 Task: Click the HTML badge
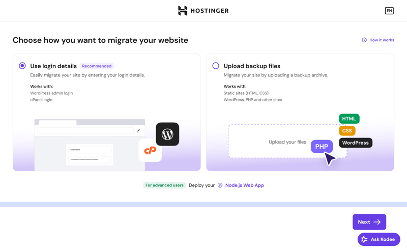[x=349, y=119]
